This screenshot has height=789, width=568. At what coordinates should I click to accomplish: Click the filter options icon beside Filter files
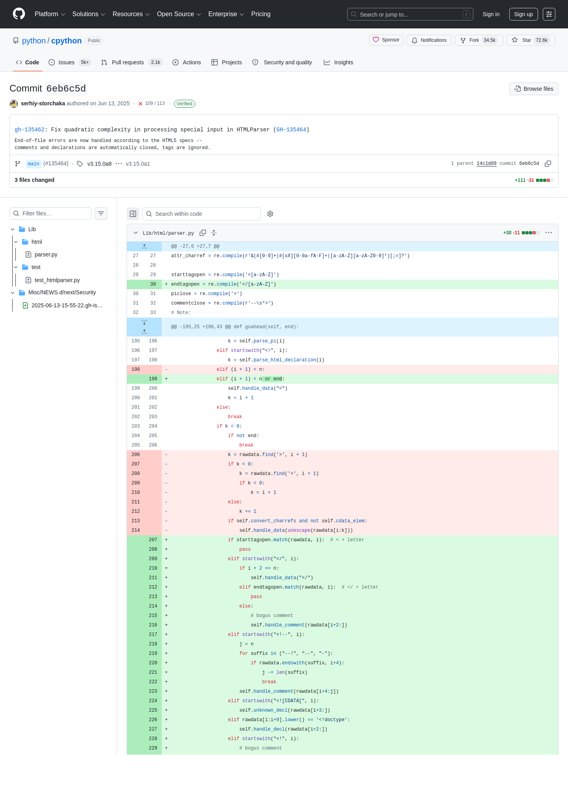[x=101, y=213]
